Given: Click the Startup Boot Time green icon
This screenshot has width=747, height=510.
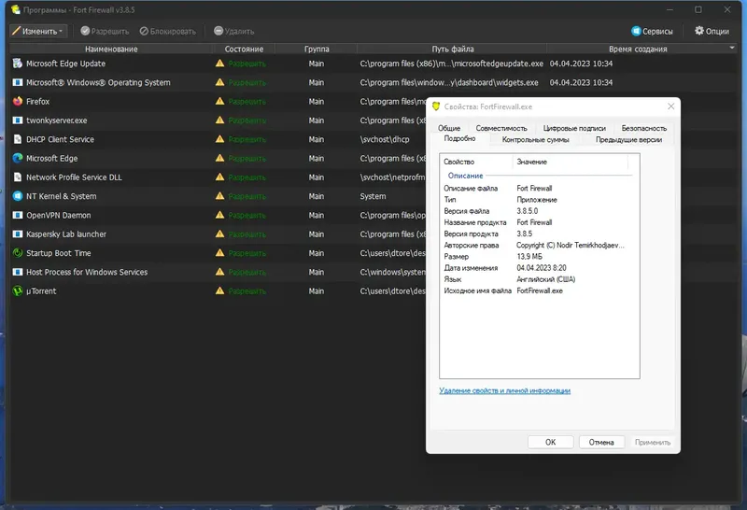Looking at the screenshot, I should coord(18,253).
